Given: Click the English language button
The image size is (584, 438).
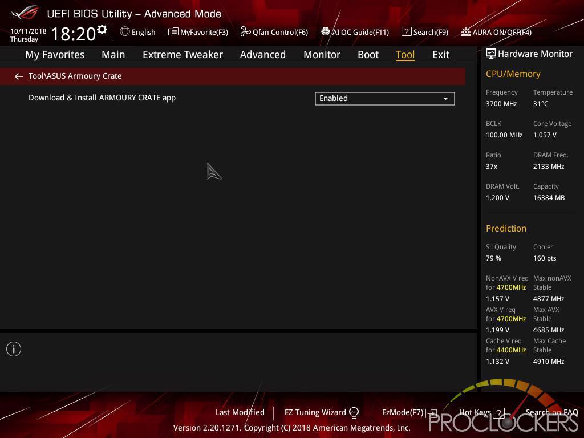Looking at the screenshot, I should point(138,32).
